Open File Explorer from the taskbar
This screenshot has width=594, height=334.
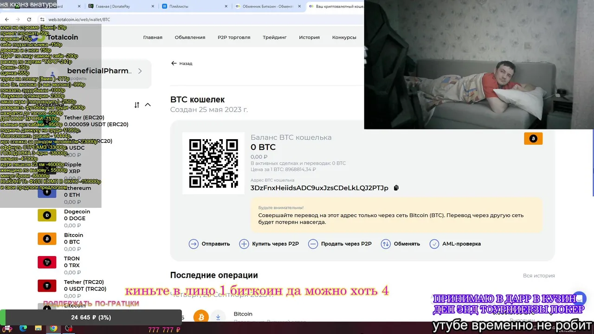point(38,328)
